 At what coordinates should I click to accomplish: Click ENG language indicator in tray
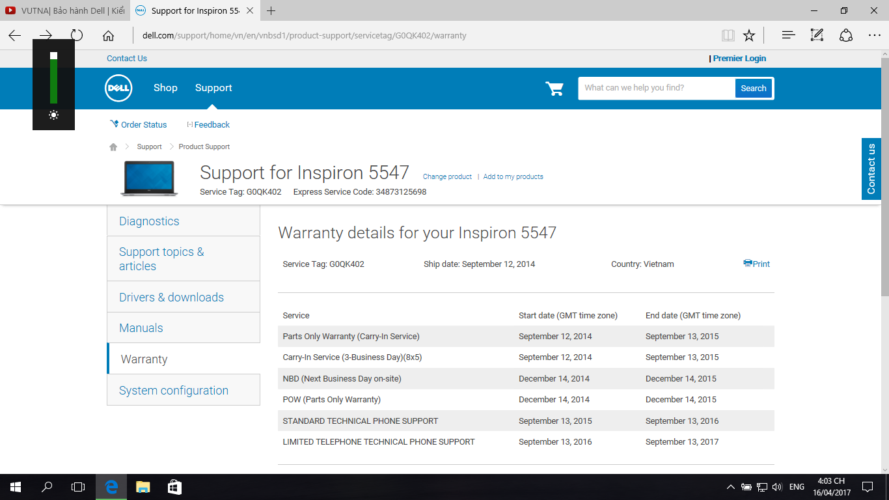pos(797,487)
